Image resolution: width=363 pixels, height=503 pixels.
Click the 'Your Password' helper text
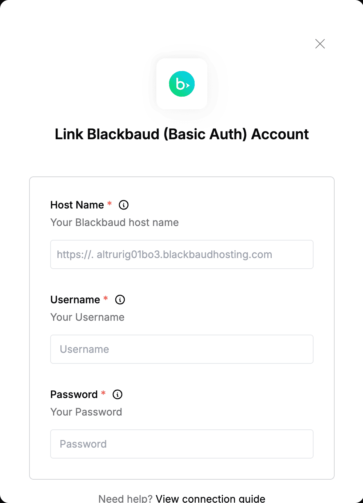(86, 412)
